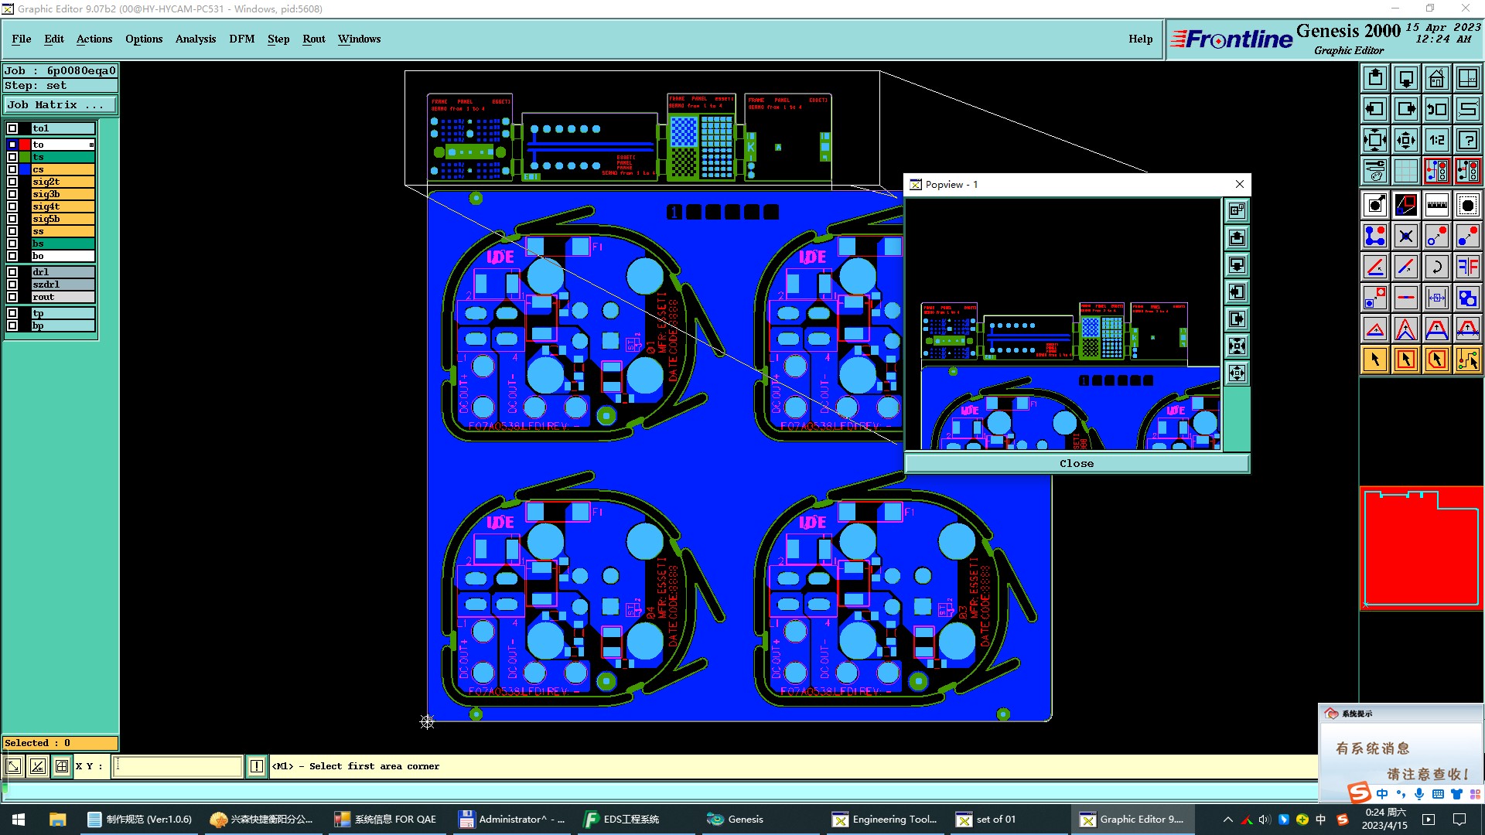Open the Actions menu
This screenshot has height=835, width=1485.
(x=94, y=39)
